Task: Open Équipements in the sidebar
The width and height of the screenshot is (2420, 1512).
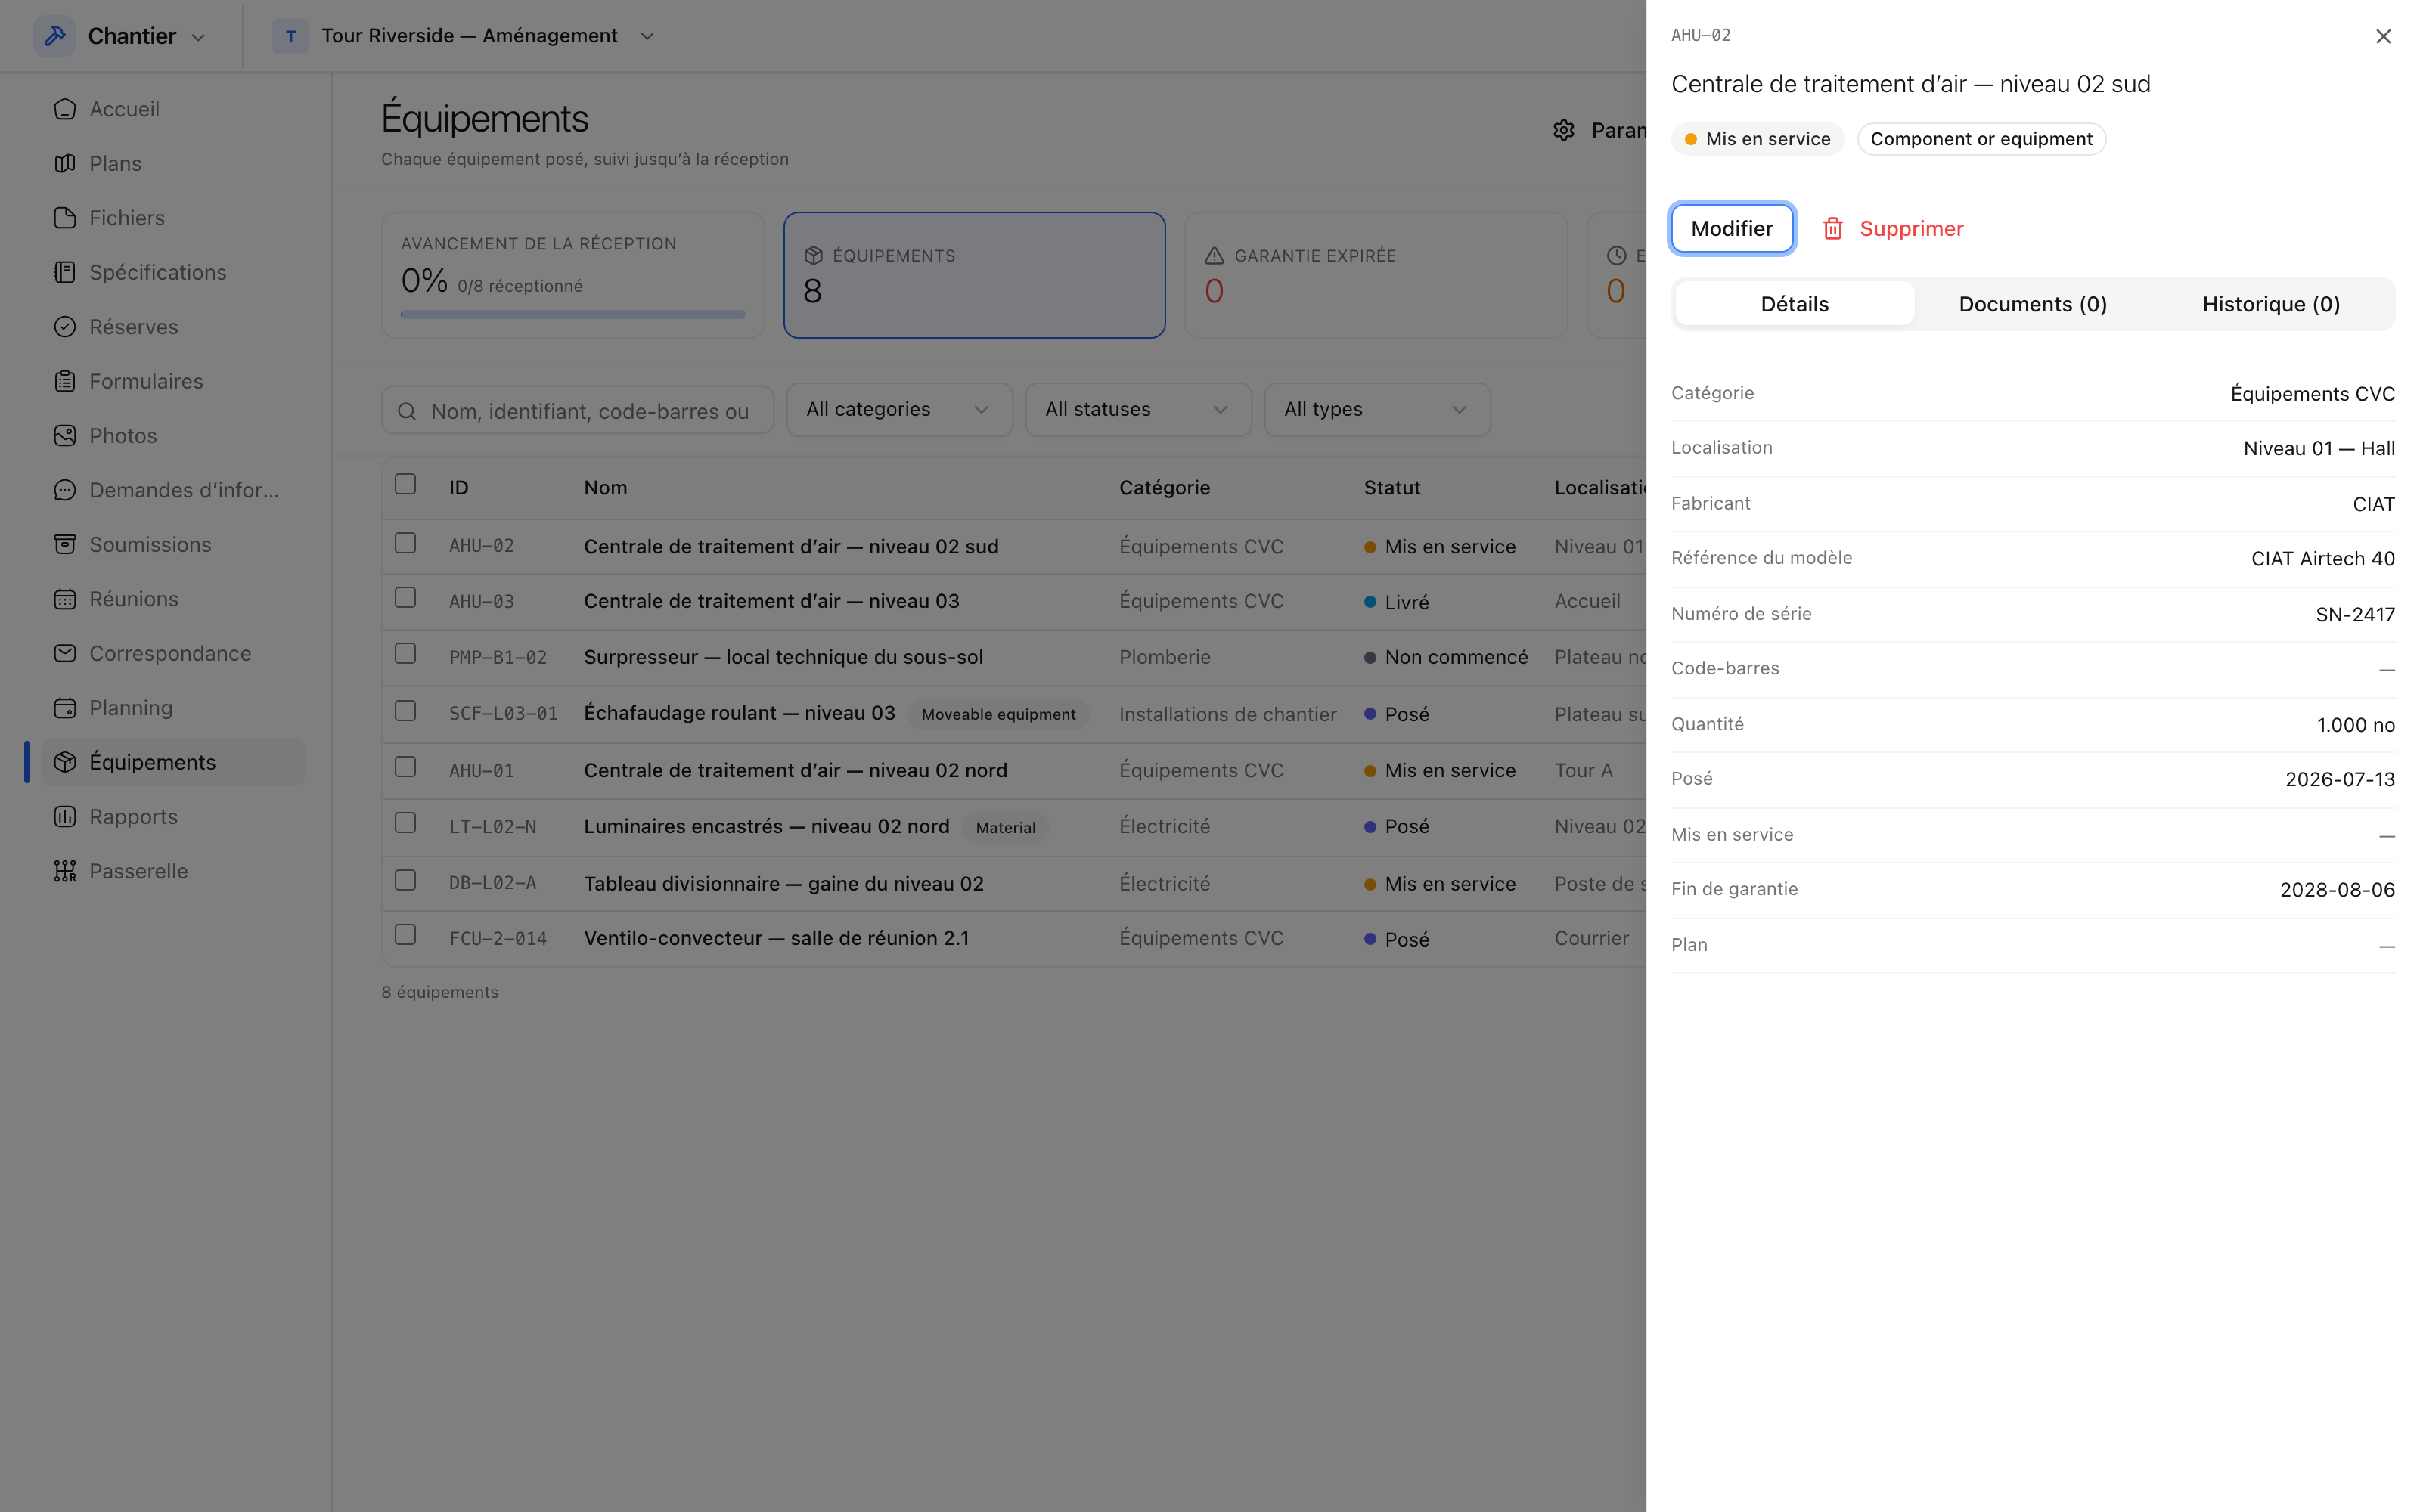Action: (x=173, y=762)
